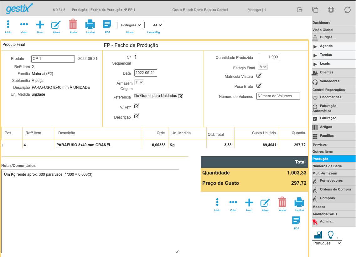Click the Início icon in top toolbar
Viewport: 356px width, 257px height.
coord(8,24)
